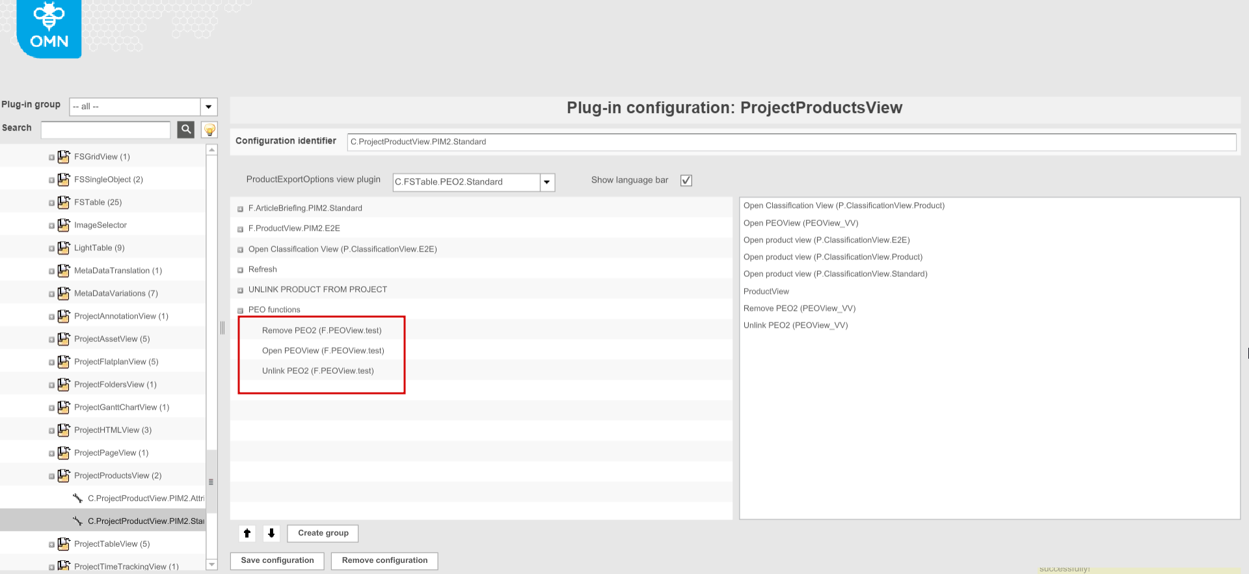Click the lightbulb hint icon
The image size is (1249, 574).
(x=209, y=129)
